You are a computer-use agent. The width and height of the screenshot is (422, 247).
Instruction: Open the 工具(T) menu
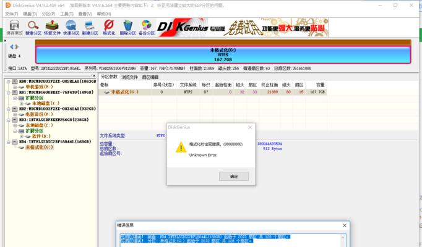click(x=66, y=14)
